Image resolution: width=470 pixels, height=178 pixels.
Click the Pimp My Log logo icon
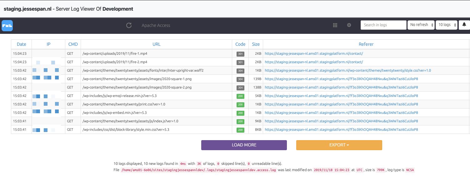(x=7, y=26)
